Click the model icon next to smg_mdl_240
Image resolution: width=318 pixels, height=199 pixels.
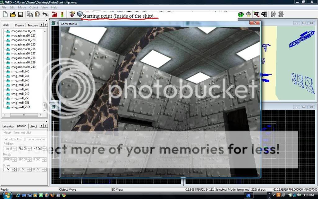coord(8,72)
